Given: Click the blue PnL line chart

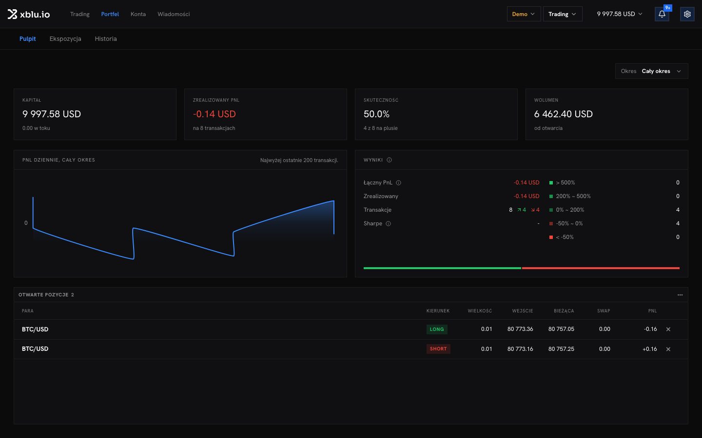Looking at the screenshot, I should click(x=183, y=228).
